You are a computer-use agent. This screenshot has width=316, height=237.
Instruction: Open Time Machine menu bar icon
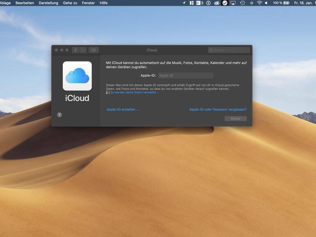point(243,3)
